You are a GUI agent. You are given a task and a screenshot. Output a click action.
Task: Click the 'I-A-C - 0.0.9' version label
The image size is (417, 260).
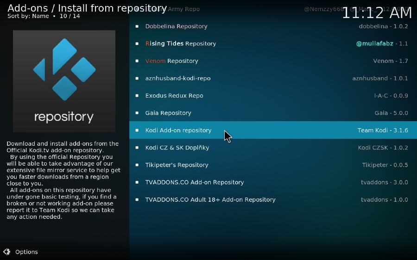(x=391, y=96)
